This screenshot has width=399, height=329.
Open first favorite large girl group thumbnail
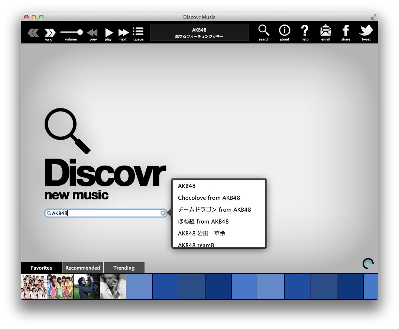coord(34,287)
